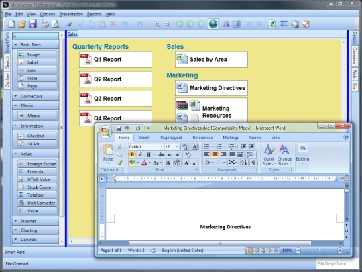This screenshot has height=272, width=362.
Task: Toggle show paragraph marks in Word
Action: click(253, 163)
